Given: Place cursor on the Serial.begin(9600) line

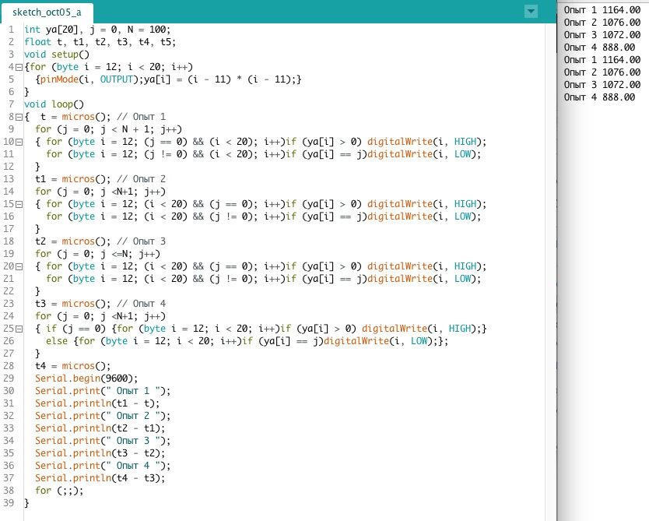Looking at the screenshot, I should coord(79,378).
